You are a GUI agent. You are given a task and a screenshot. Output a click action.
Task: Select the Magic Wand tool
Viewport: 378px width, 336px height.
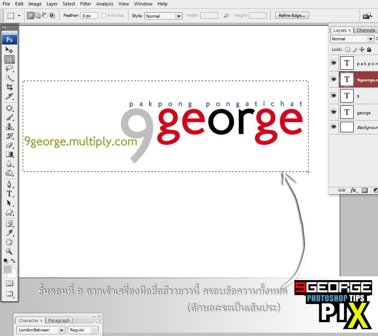9,78
